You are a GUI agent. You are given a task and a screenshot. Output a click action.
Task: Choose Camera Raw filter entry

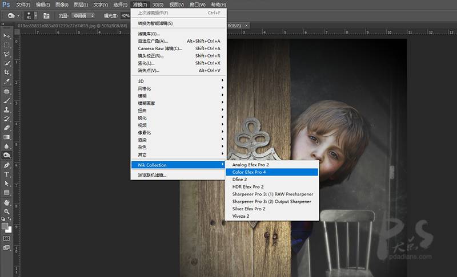178,48
